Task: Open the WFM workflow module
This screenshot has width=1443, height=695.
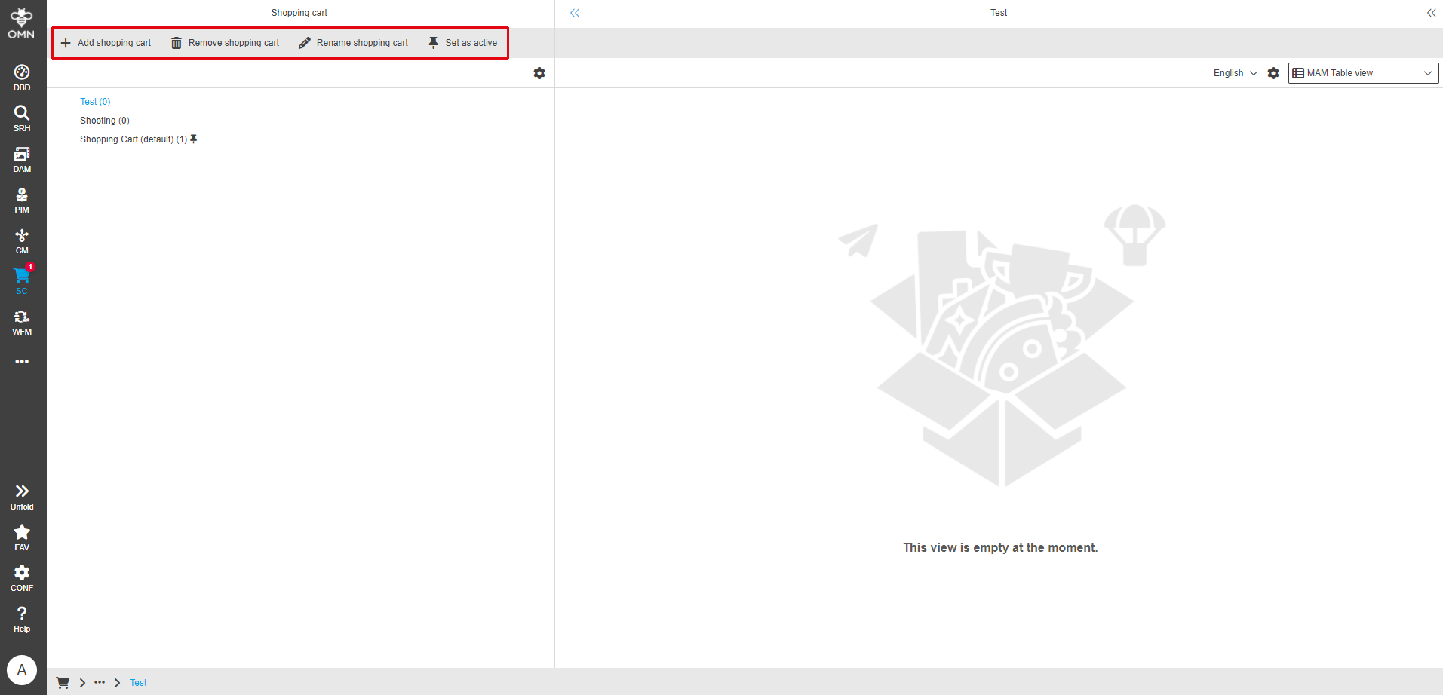Action: (x=22, y=322)
